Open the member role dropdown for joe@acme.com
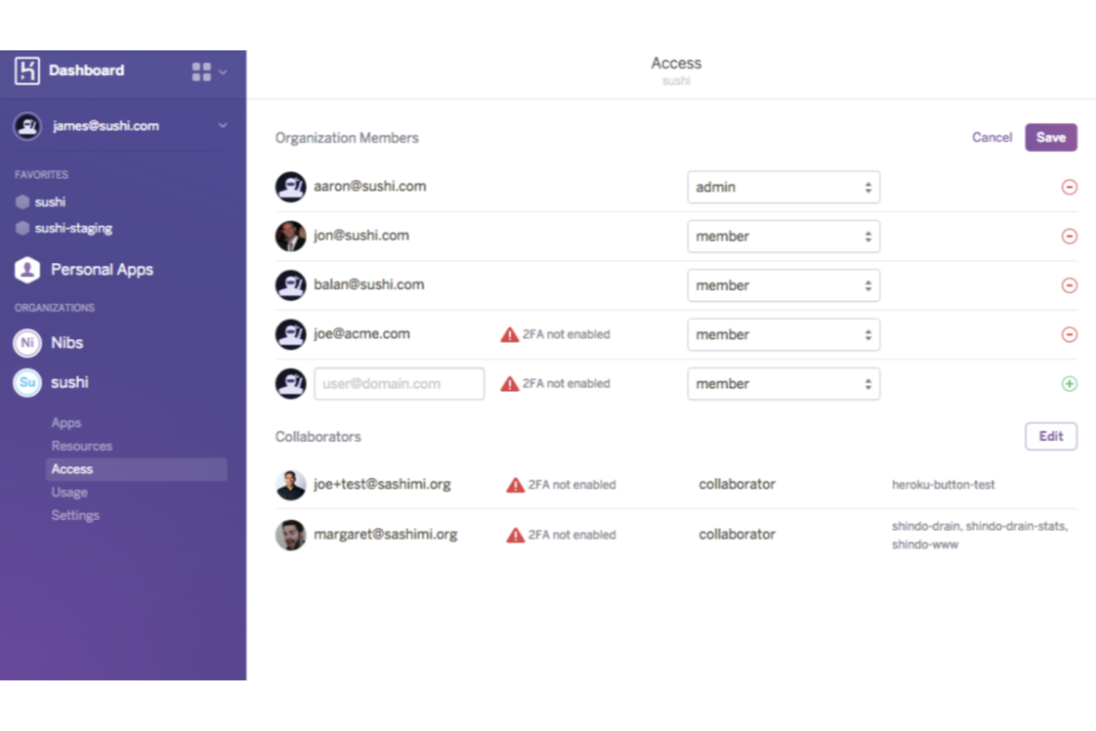Screen dimensions: 1096x731 coord(783,334)
